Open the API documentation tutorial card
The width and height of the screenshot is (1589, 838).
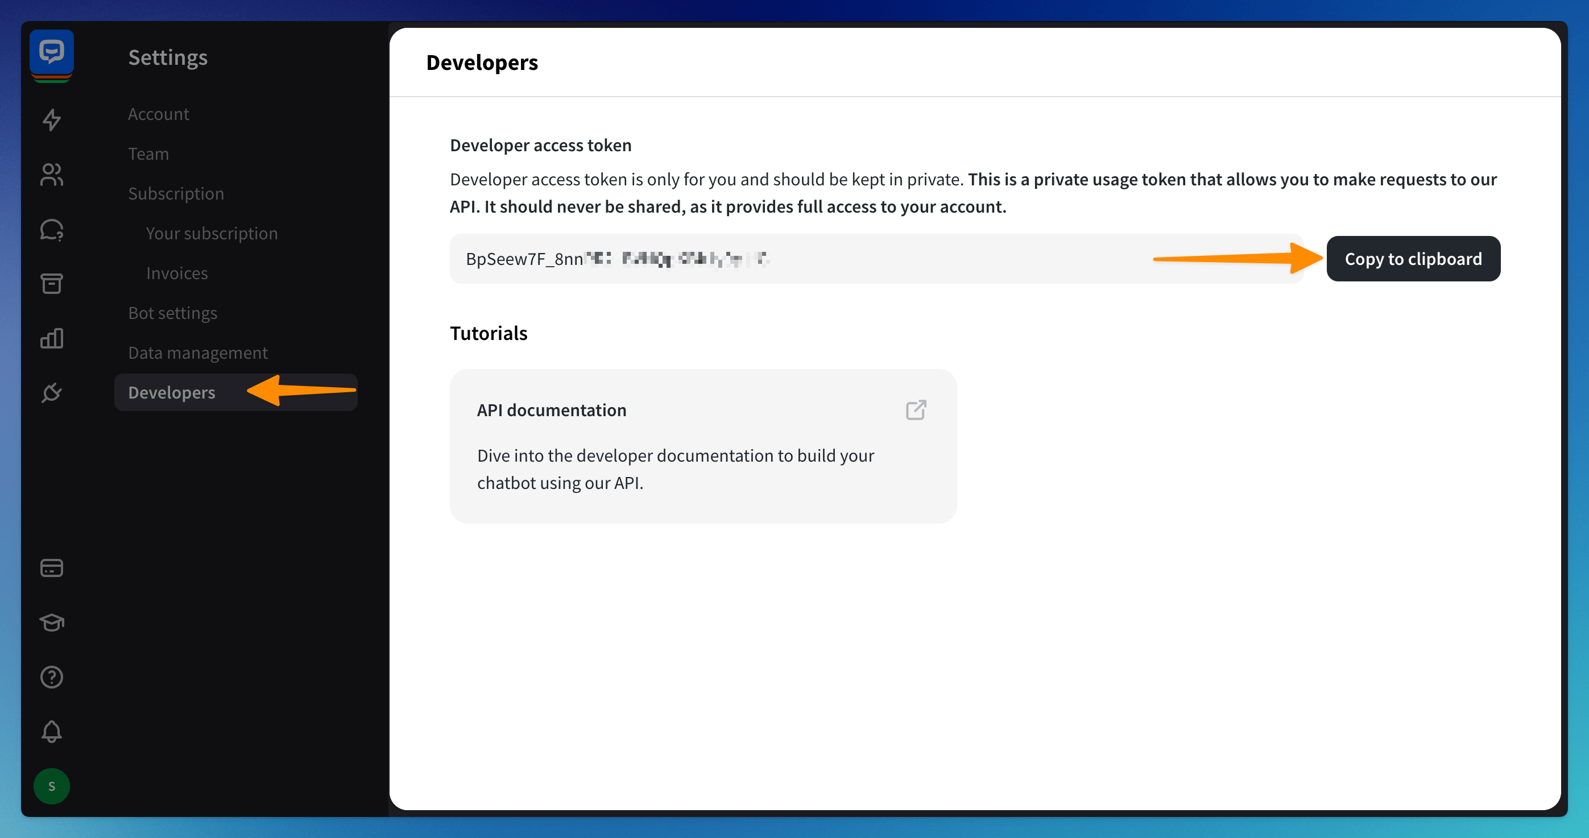[702, 446]
